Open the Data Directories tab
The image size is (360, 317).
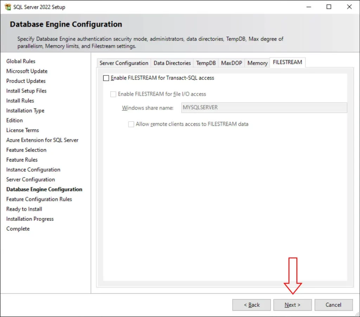point(172,63)
